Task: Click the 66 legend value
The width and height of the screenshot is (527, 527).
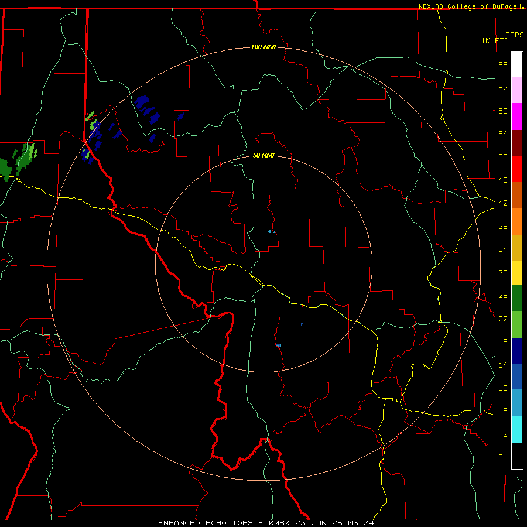Action: click(503, 64)
